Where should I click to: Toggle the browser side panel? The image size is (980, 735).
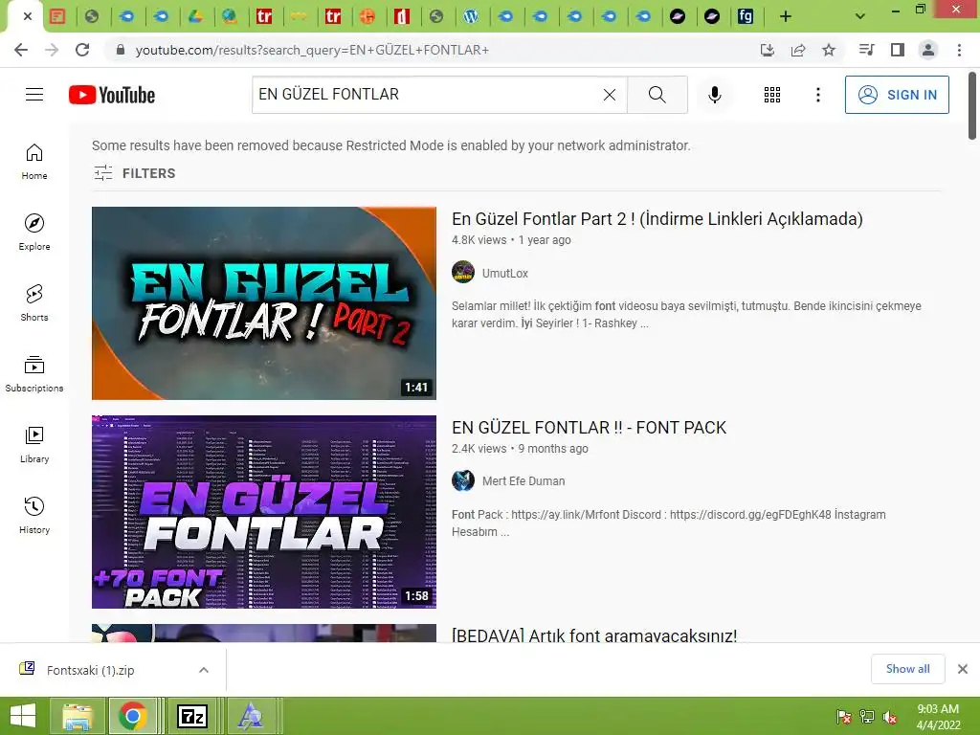pos(898,50)
